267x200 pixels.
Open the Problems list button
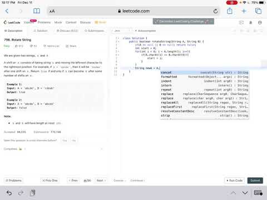(x=13, y=181)
